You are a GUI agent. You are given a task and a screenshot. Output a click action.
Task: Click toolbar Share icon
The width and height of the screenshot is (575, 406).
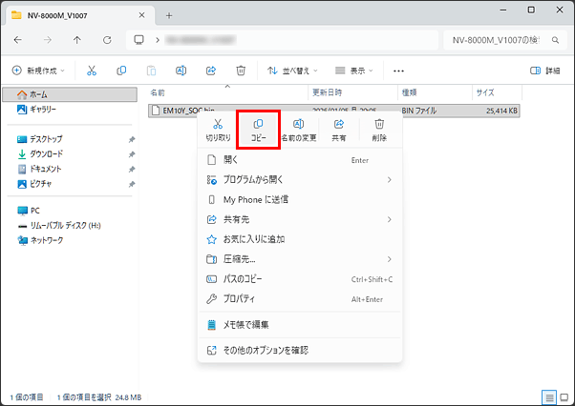pyautogui.click(x=211, y=71)
